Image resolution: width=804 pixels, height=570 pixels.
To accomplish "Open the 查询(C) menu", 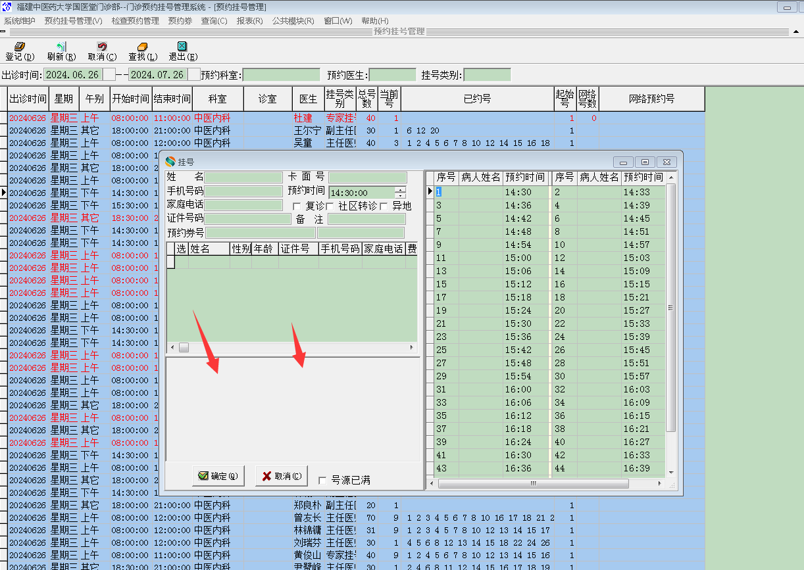I will click(x=214, y=21).
